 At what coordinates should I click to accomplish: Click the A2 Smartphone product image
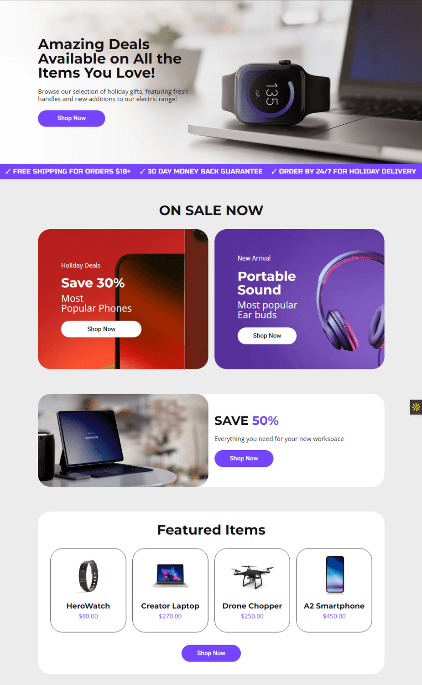pos(334,574)
